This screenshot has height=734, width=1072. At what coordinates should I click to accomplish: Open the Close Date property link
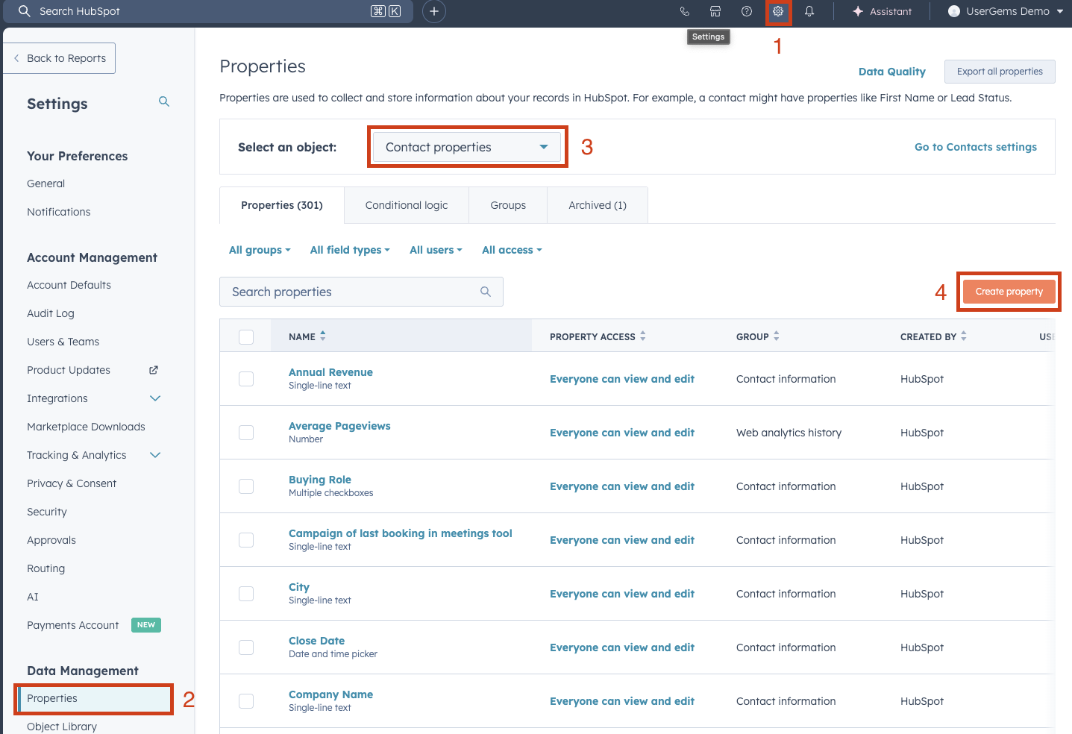316,641
